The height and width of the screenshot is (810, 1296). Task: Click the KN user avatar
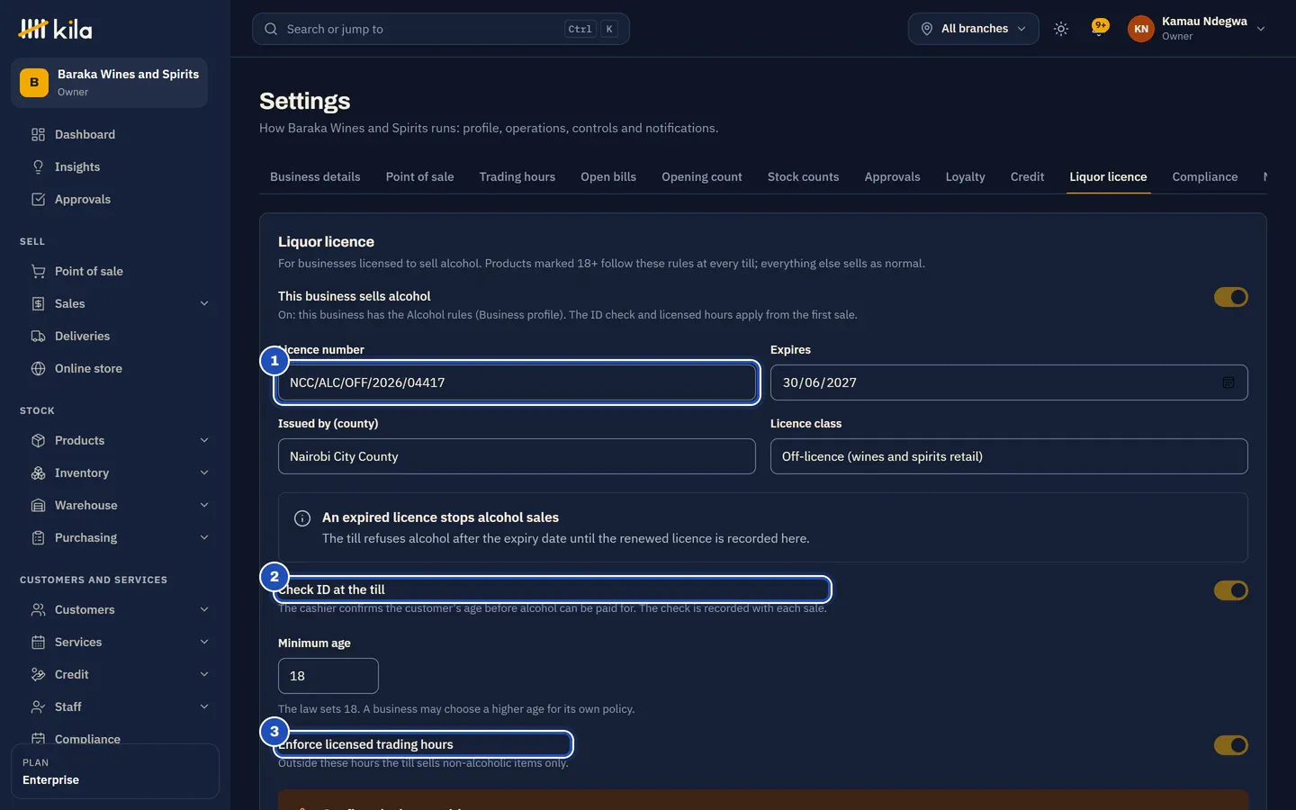(1141, 29)
